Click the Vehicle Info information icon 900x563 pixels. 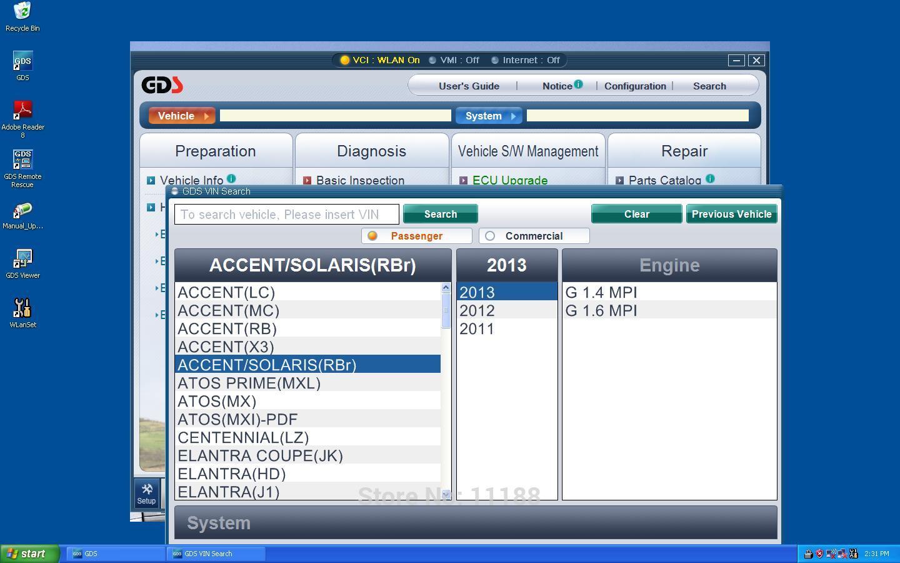click(x=231, y=178)
